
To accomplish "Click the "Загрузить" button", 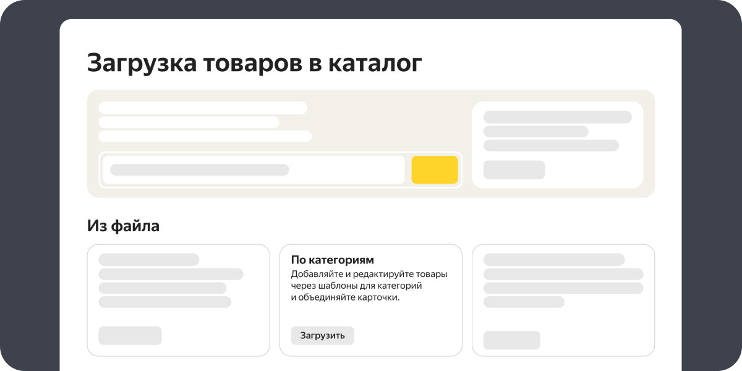I will [322, 336].
